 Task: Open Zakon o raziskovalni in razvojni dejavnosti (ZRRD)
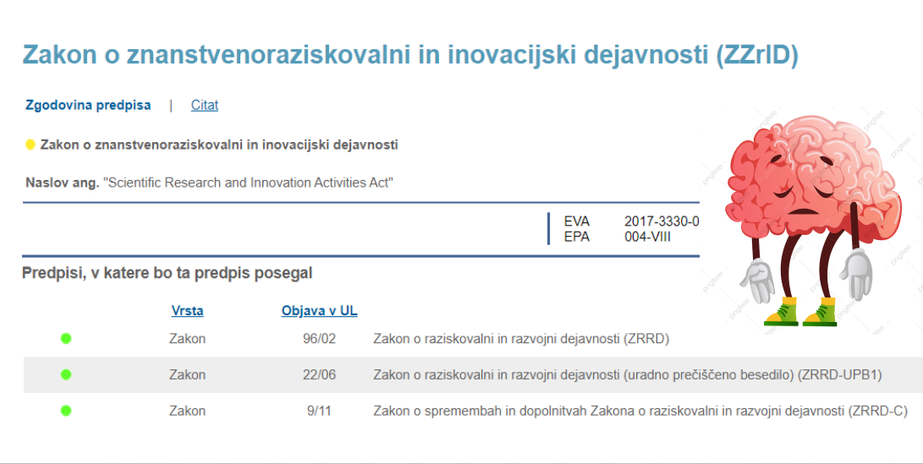coord(521,339)
